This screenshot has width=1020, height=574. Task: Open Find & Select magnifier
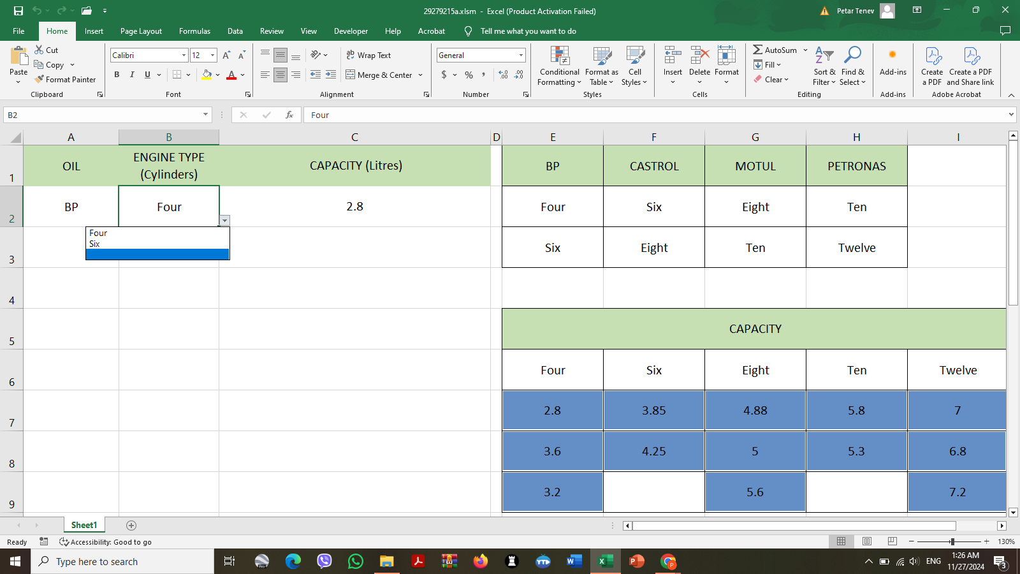coord(852,66)
